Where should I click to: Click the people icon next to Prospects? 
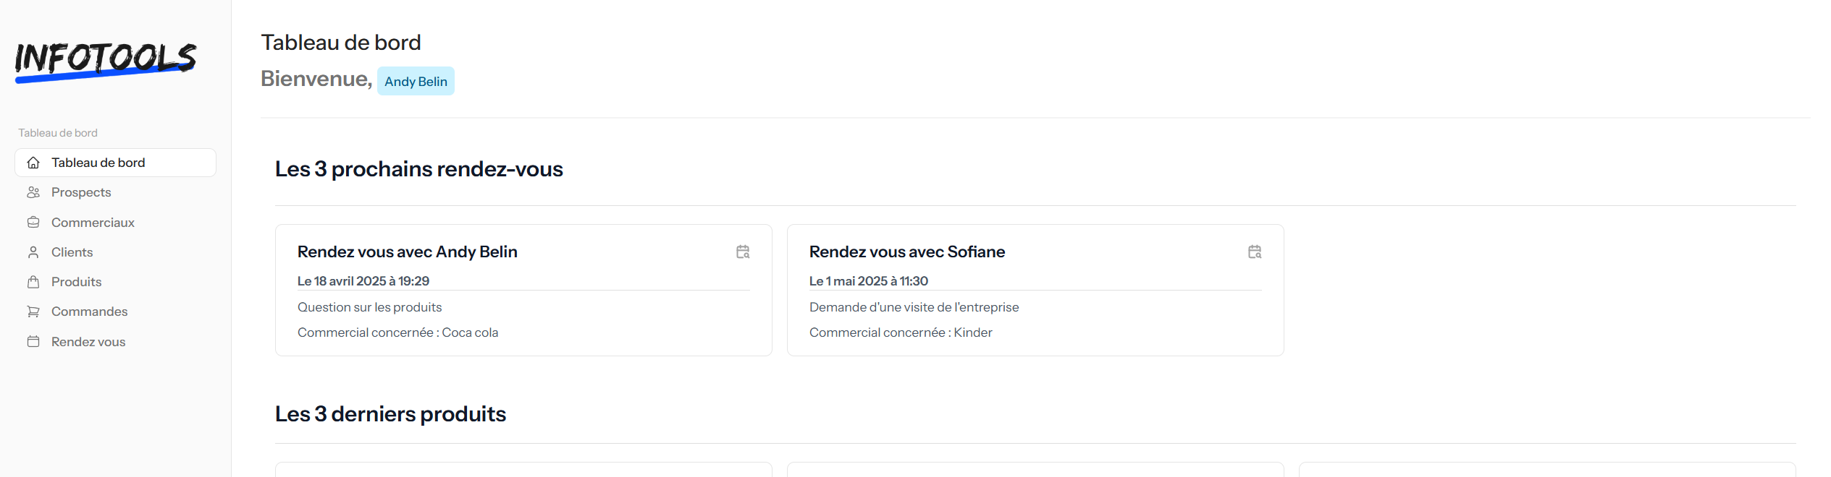(33, 192)
